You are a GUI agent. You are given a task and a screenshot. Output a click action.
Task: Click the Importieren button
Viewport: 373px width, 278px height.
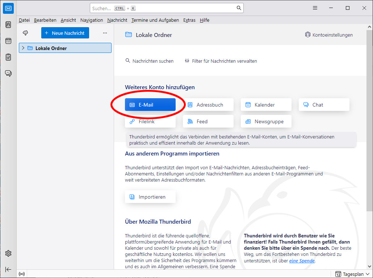pos(150,197)
